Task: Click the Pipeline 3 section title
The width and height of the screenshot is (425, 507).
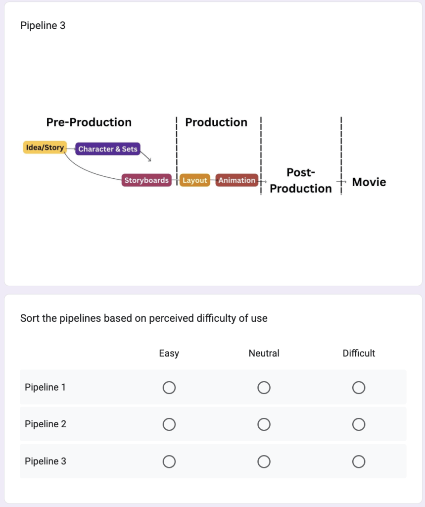Action: click(43, 26)
